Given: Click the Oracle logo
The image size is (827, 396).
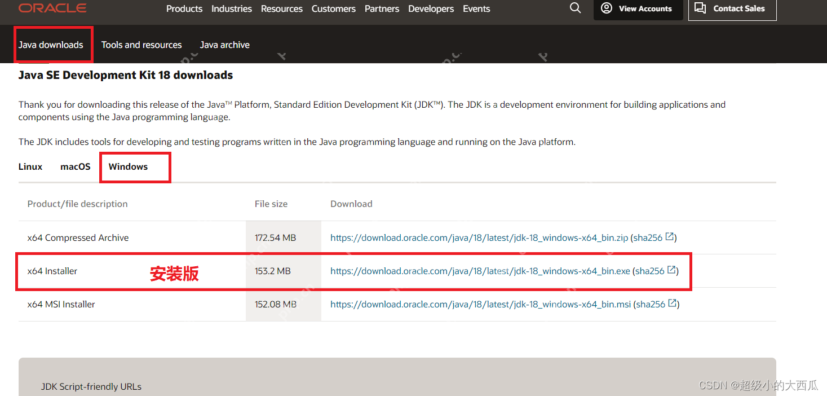Looking at the screenshot, I should (52, 8).
